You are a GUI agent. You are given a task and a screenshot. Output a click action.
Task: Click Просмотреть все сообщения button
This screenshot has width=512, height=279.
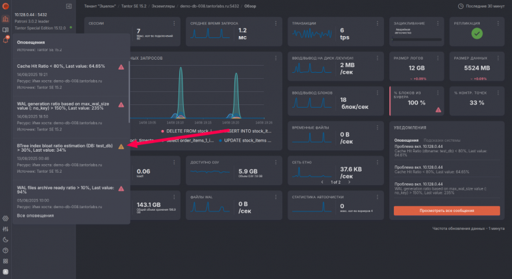coord(447,211)
